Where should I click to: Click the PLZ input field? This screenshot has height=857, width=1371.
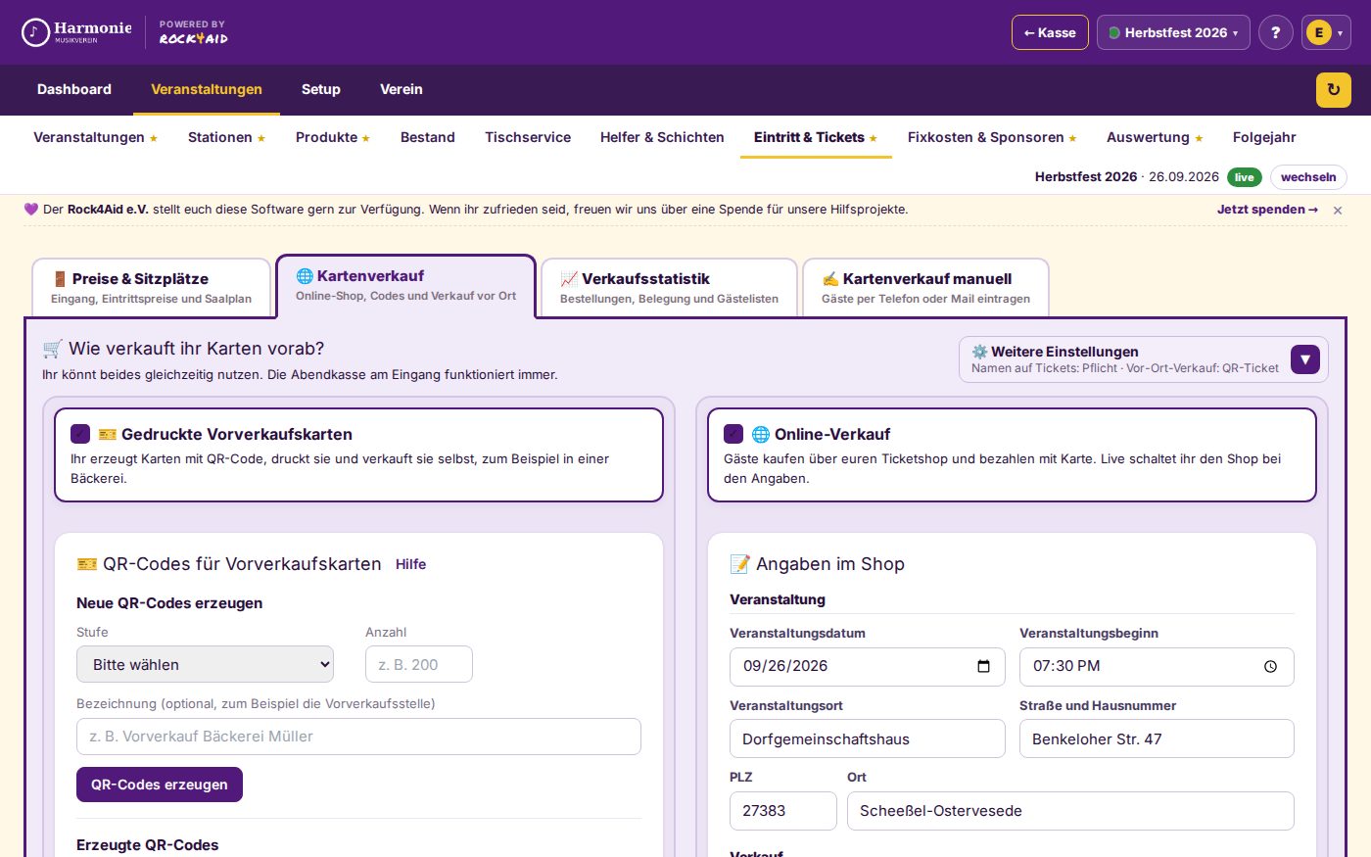[783, 811]
